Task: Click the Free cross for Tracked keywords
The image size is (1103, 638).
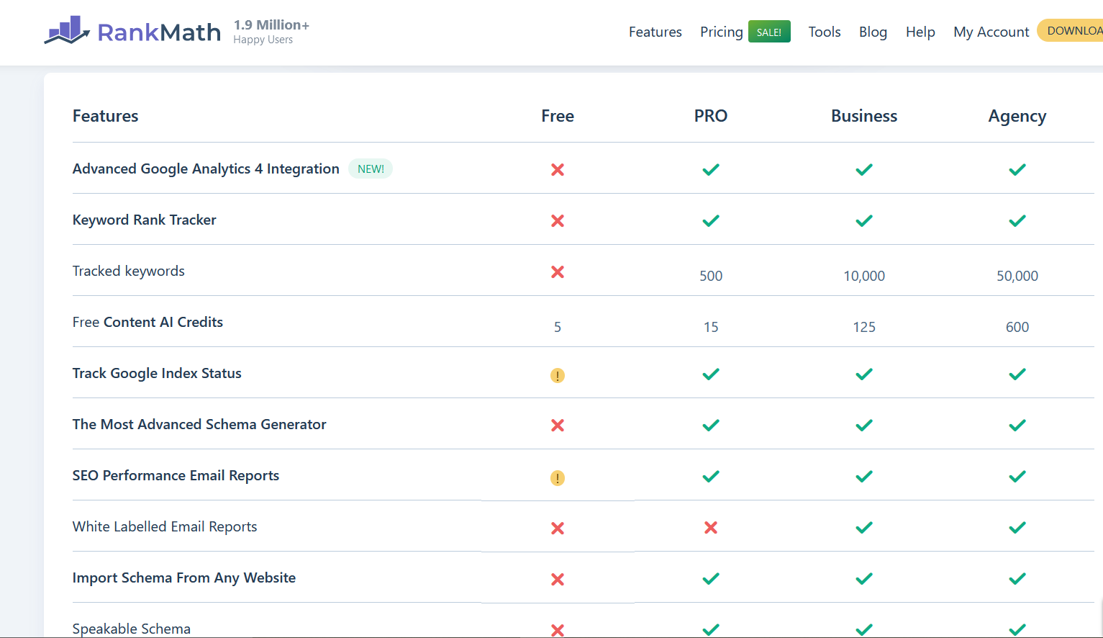Action: (x=558, y=271)
